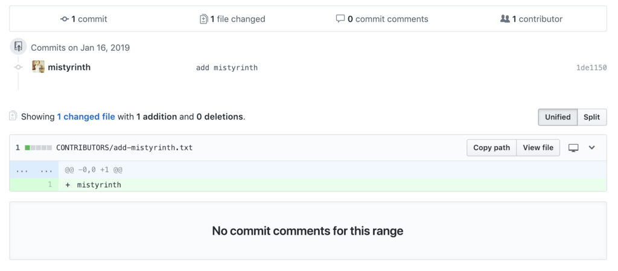Open commit hash 1de1150
The image size is (618, 271).
591,68
